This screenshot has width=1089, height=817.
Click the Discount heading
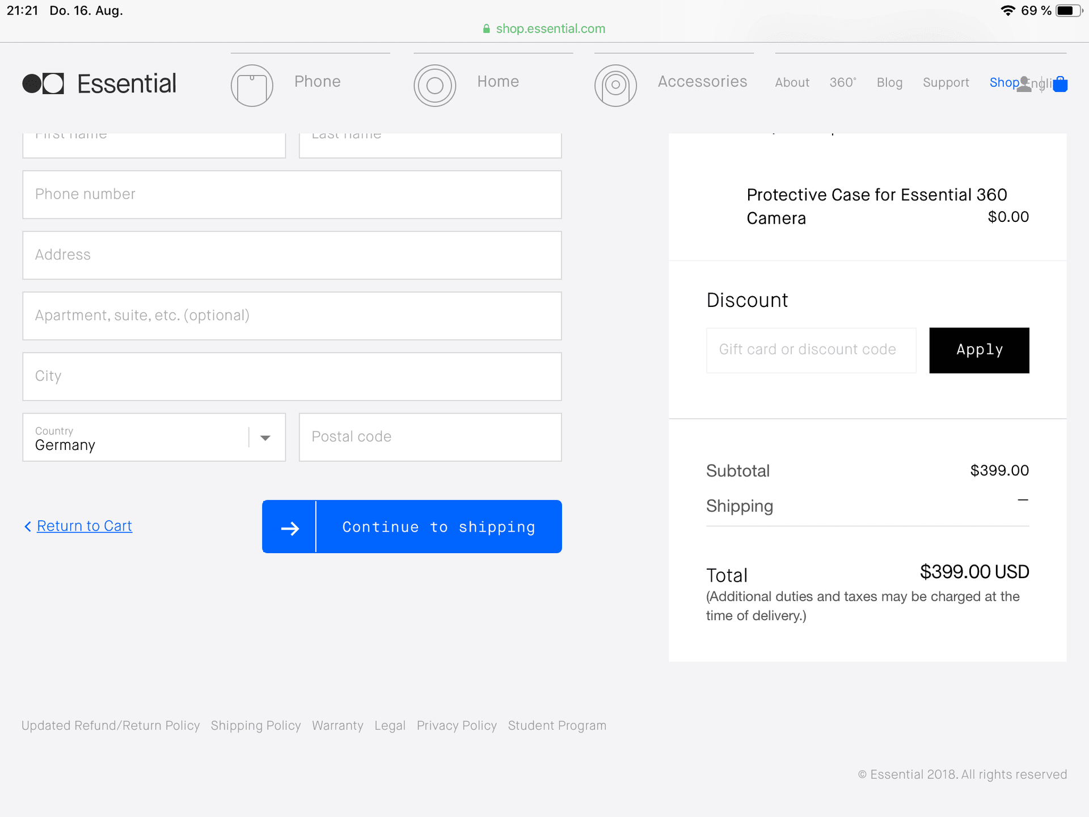coord(747,300)
